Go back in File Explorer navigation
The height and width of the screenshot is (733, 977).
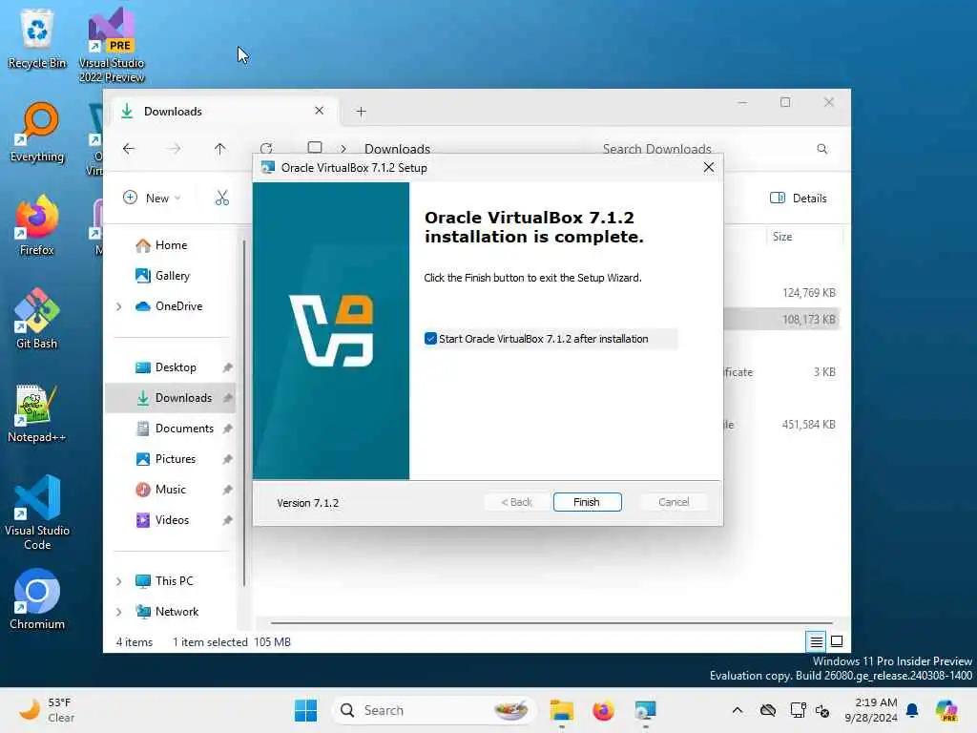click(129, 148)
